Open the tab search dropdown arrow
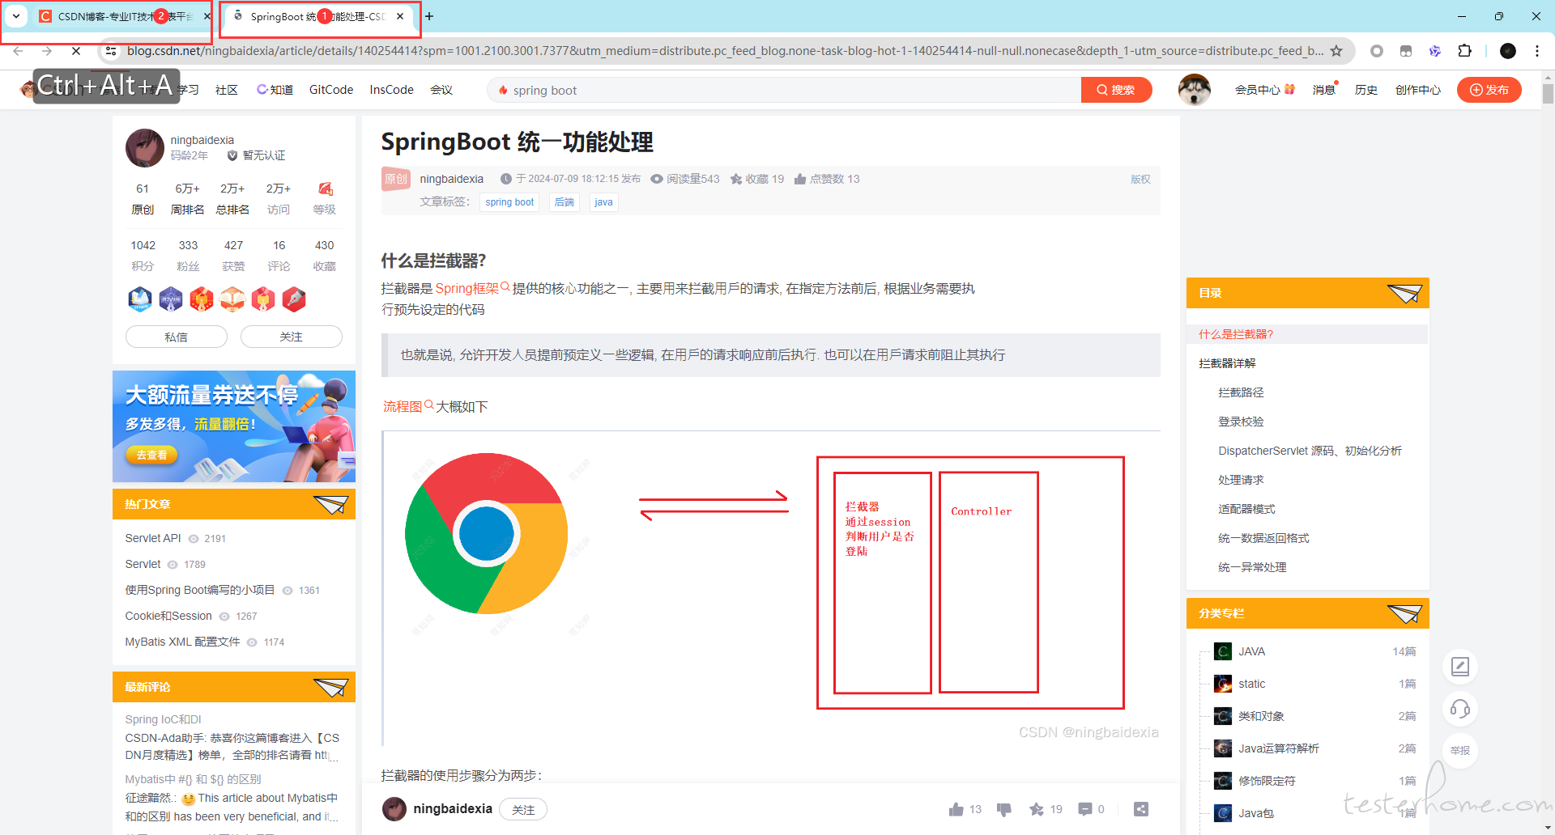 (16, 16)
